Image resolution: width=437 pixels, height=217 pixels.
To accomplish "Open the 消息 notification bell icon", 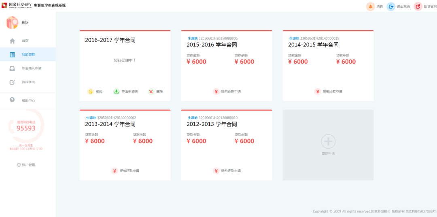I will 370,6.
